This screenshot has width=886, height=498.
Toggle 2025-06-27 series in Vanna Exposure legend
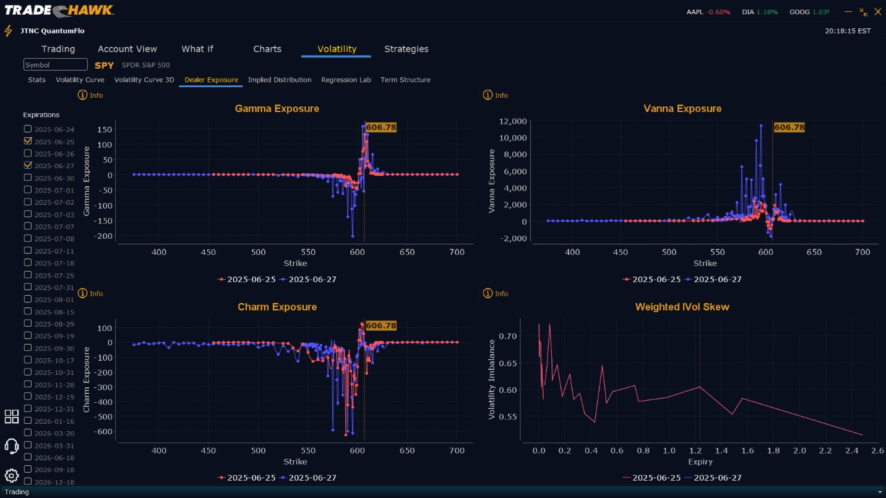click(x=713, y=279)
